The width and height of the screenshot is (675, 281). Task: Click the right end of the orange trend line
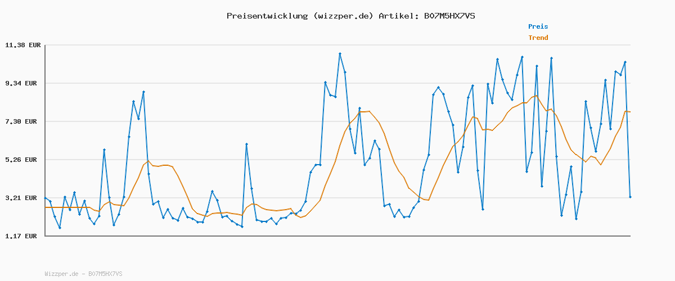point(630,112)
